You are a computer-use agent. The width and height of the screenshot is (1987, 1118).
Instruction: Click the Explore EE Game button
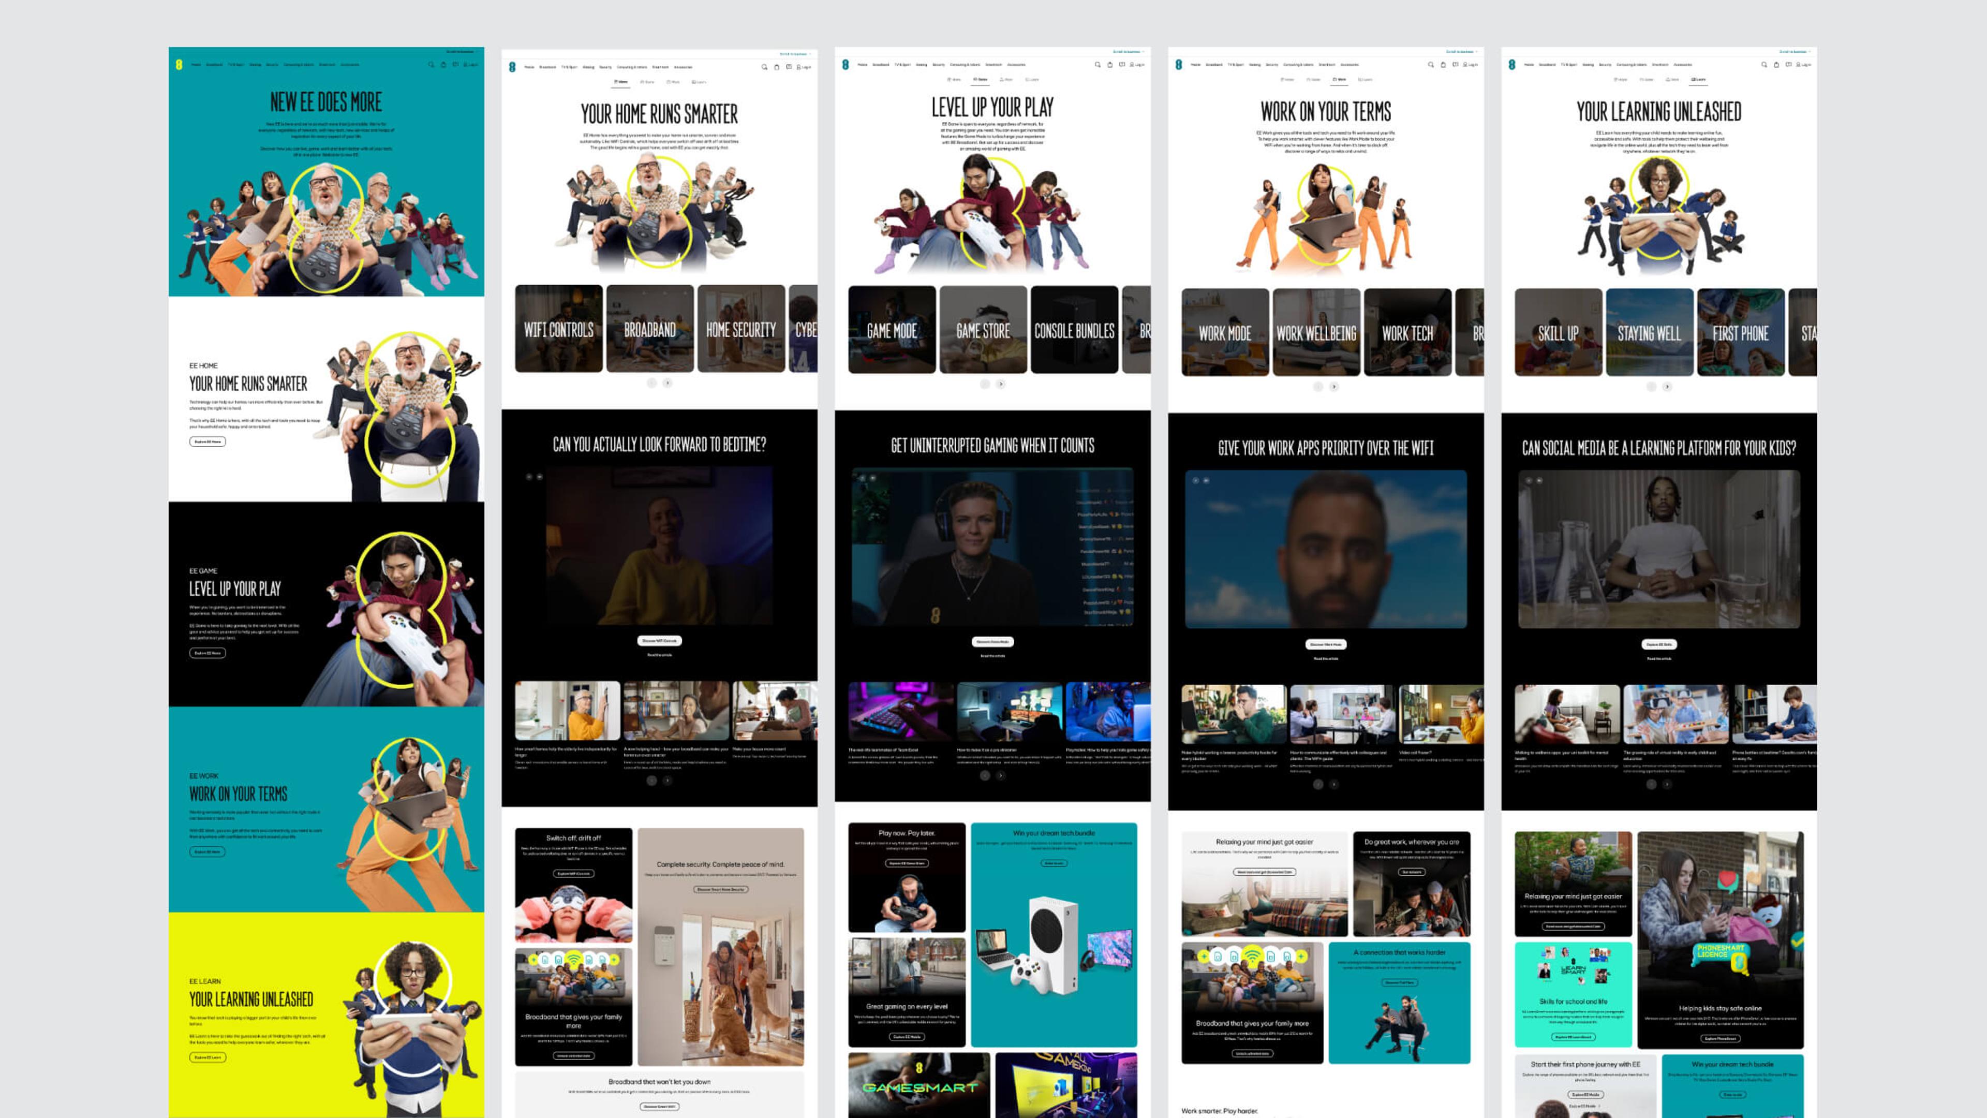pos(207,653)
